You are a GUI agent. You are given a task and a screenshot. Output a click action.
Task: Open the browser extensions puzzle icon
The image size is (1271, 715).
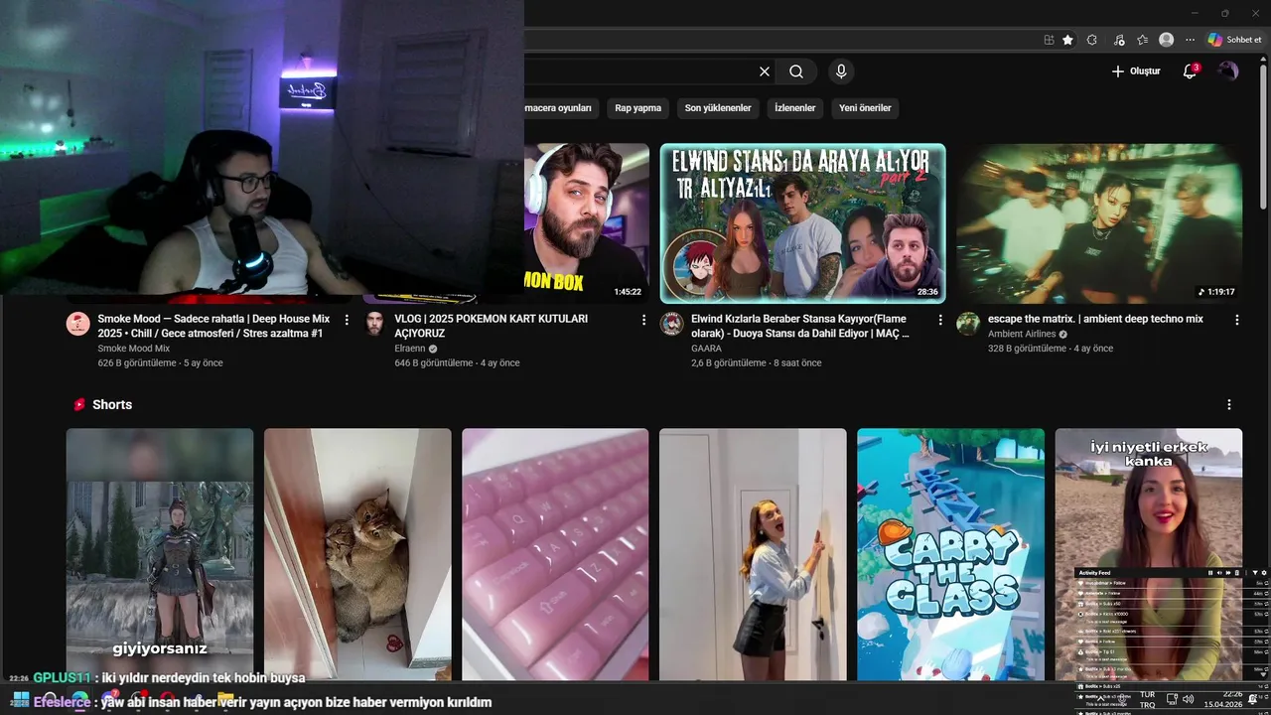[x=1092, y=40]
